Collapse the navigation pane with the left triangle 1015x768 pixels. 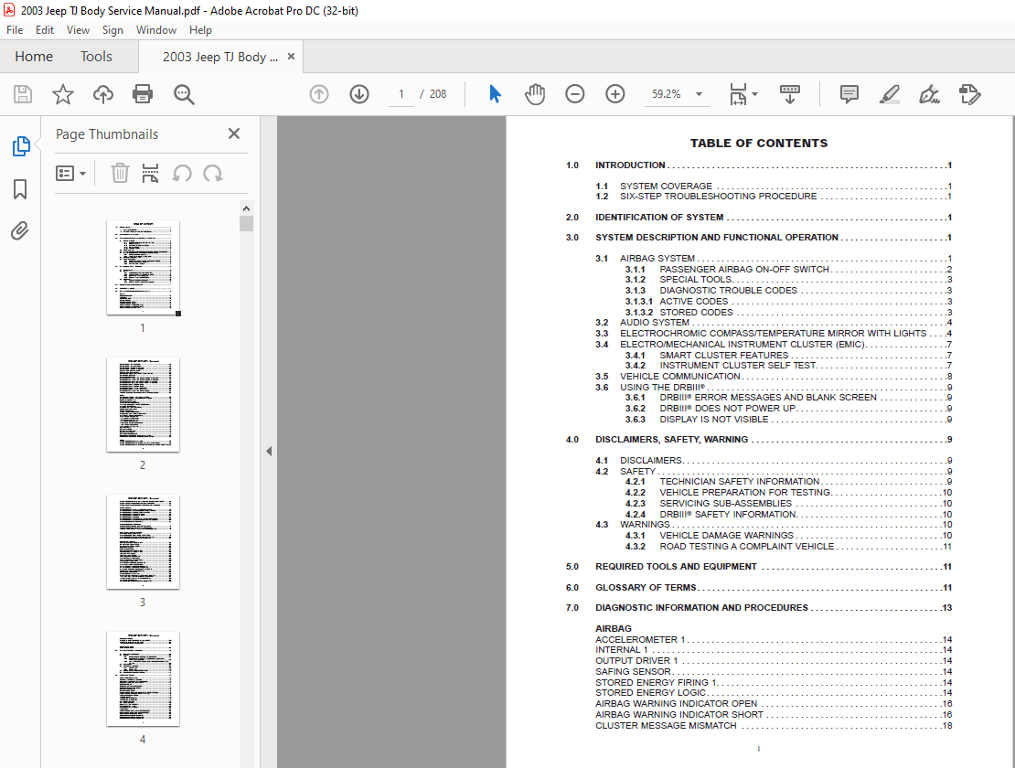269,451
